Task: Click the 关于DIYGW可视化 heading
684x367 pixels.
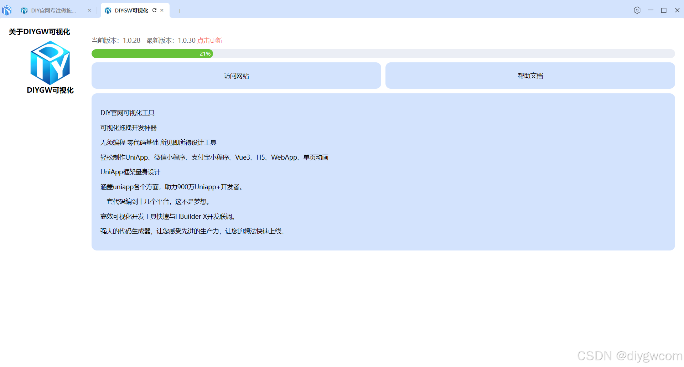Action: coord(40,32)
